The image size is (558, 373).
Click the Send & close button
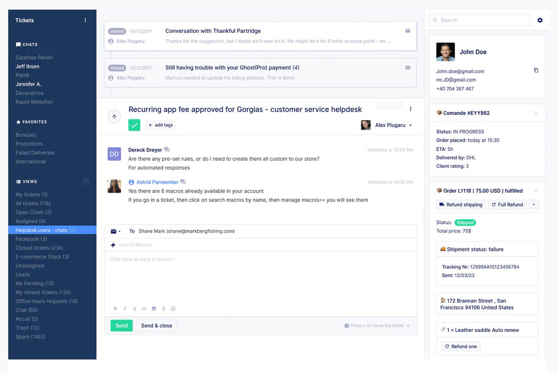[157, 325]
